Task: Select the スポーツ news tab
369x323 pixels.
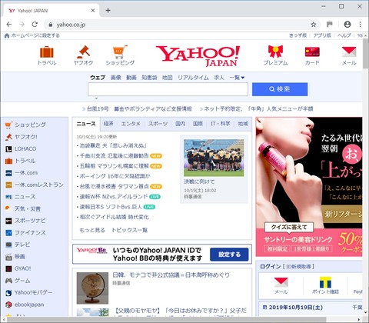Action: click(158, 124)
